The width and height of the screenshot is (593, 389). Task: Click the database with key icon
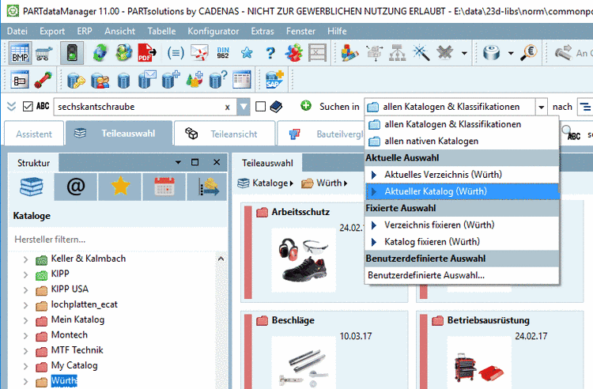[76, 80]
